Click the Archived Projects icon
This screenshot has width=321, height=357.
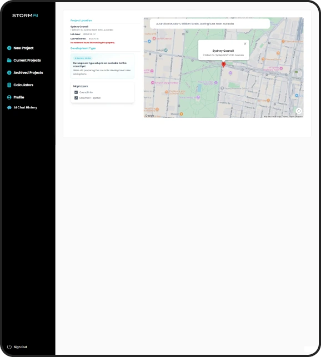tap(9, 73)
